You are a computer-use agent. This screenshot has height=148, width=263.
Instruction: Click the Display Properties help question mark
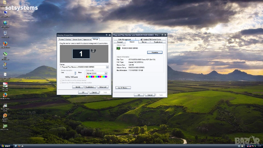(107, 35)
